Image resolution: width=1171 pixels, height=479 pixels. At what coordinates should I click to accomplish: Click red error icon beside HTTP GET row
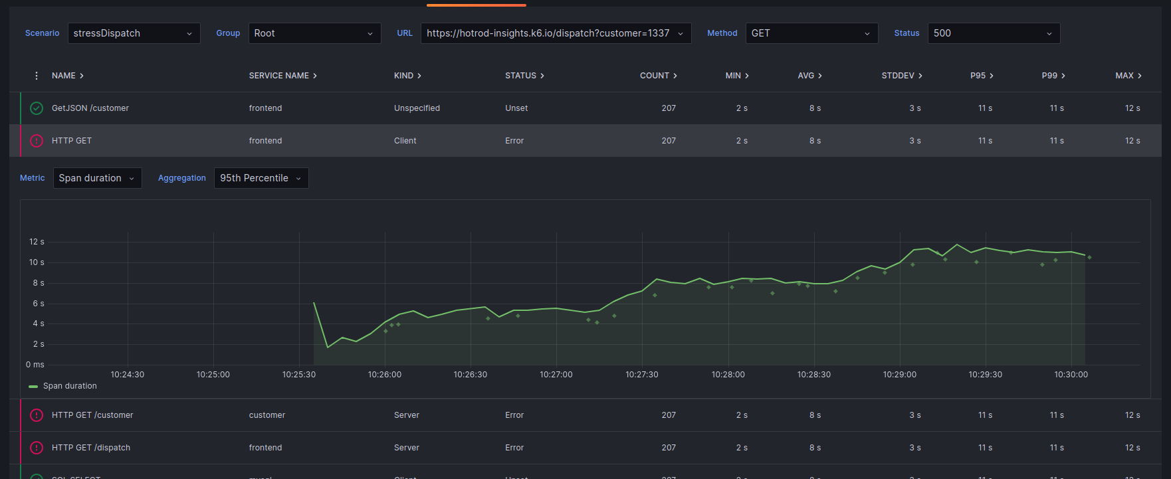(x=37, y=141)
